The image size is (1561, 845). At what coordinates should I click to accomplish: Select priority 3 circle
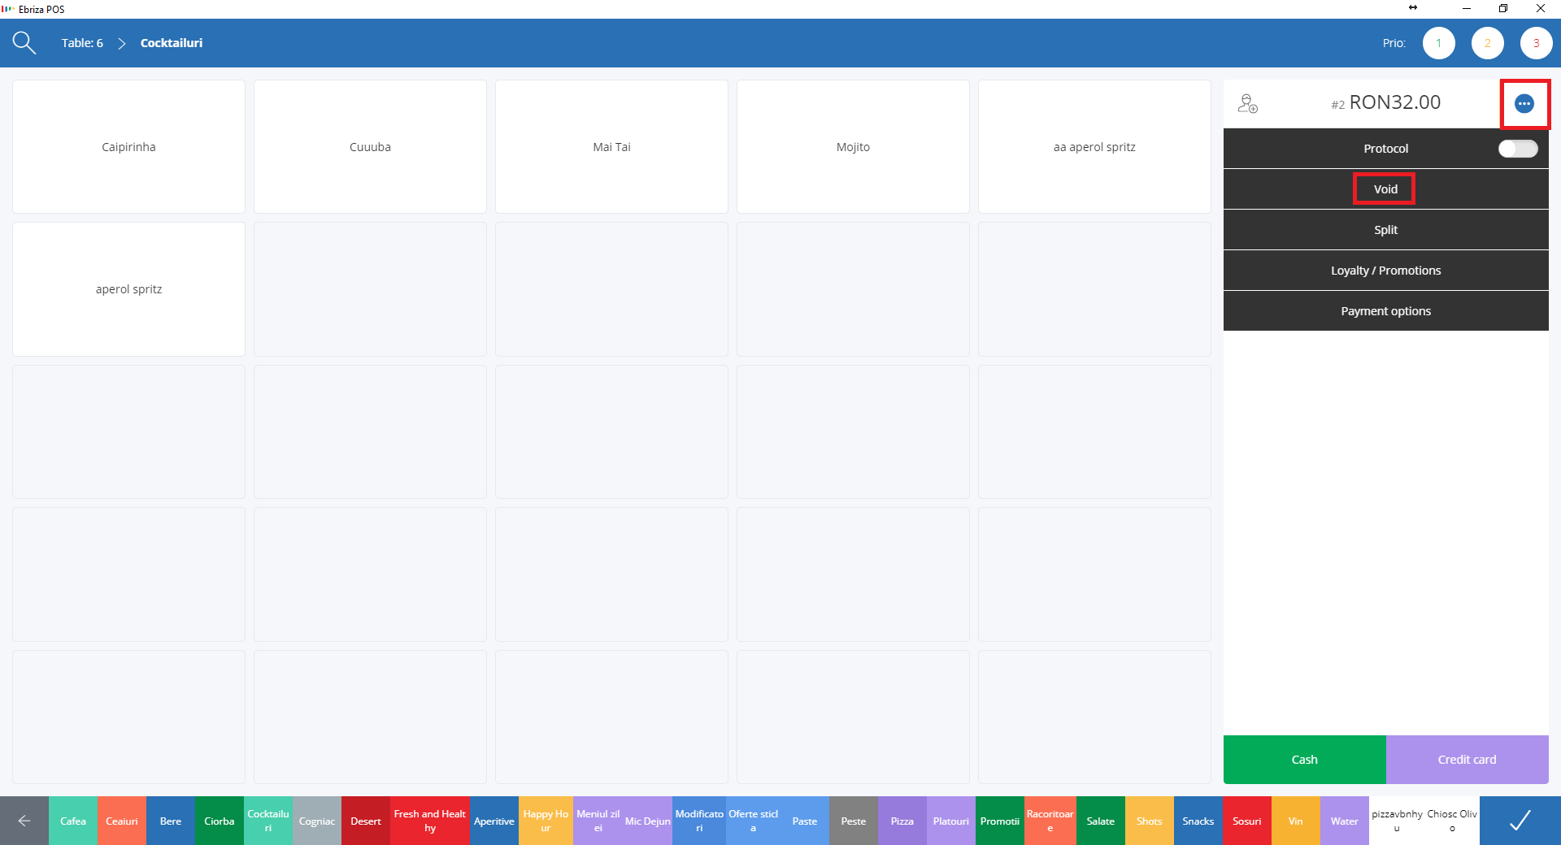pos(1537,43)
